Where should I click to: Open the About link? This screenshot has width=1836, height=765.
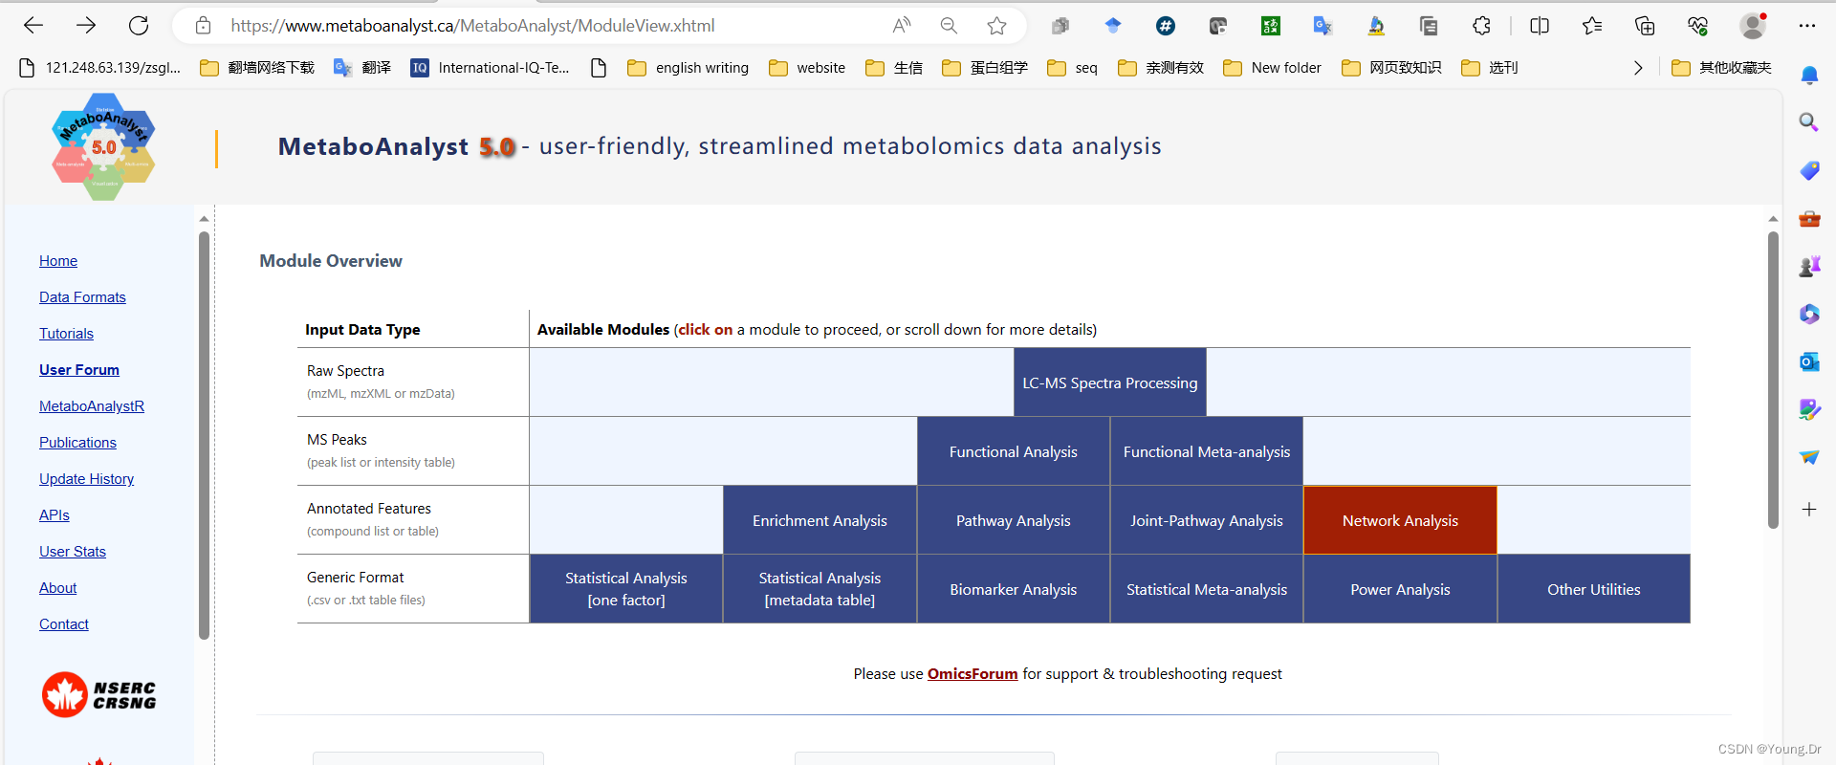58,588
